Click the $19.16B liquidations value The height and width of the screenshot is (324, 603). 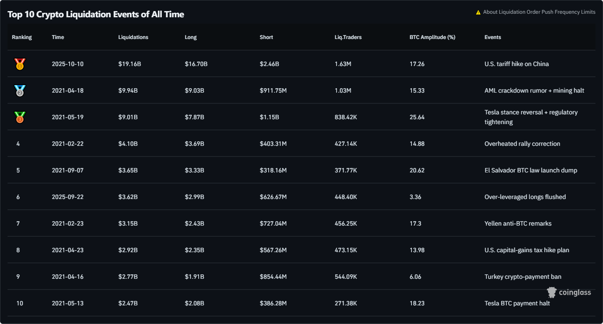tap(129, 64)
